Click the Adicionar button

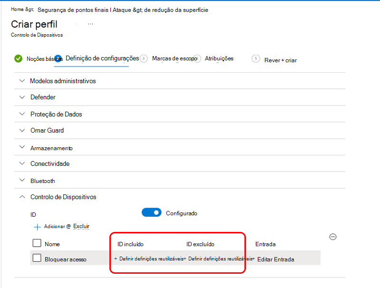click(55, 227)
